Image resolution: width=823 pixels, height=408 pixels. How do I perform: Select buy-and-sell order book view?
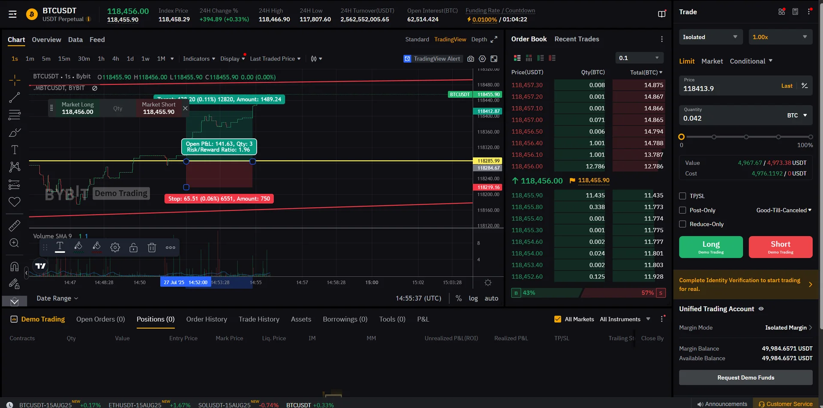(x=517, y=58)
